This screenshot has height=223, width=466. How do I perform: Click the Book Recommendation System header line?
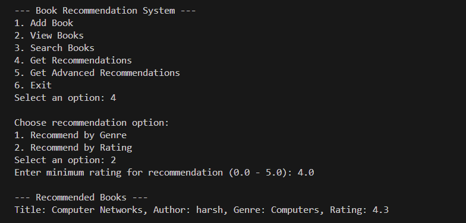[105, 11]
